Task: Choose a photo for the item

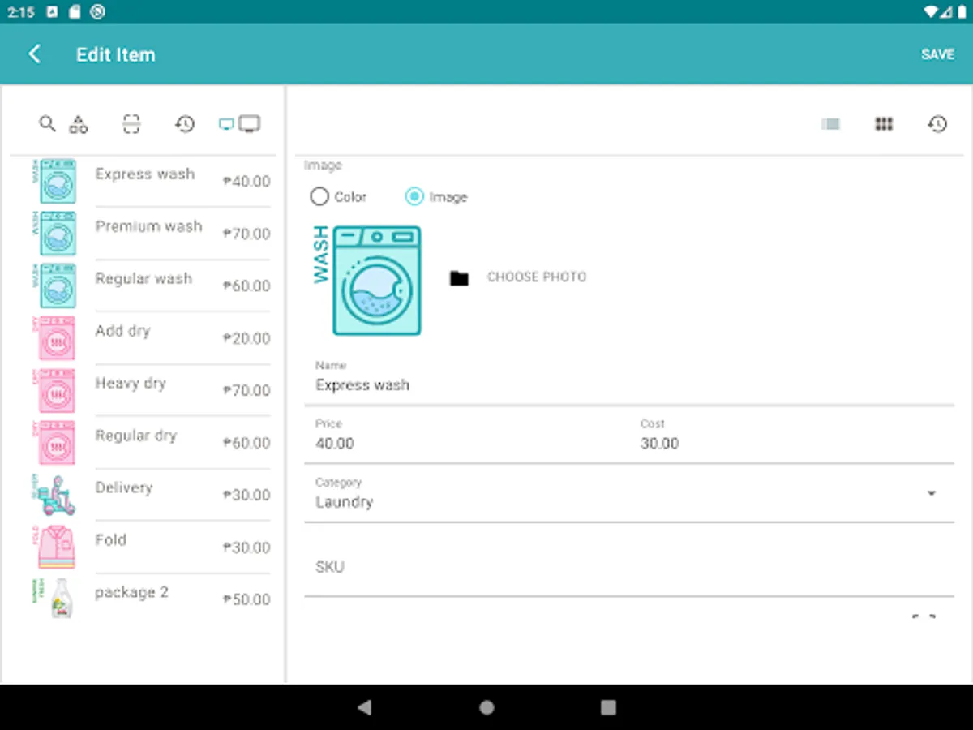Action: coord(536,277)
